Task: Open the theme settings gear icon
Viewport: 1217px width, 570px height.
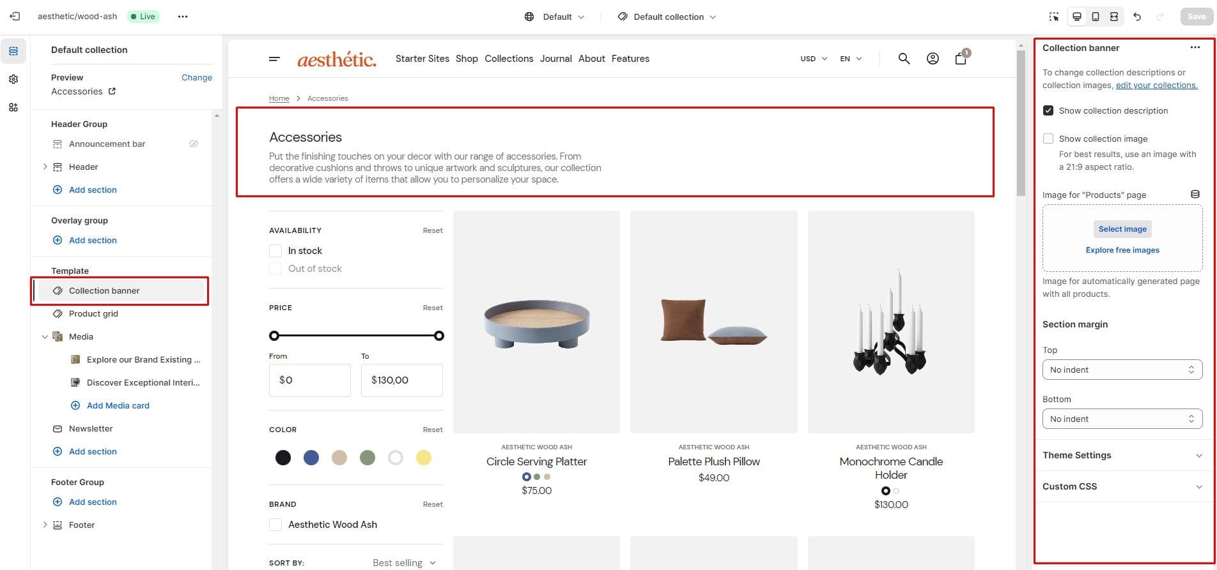Action: 13,79
